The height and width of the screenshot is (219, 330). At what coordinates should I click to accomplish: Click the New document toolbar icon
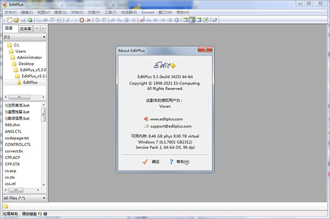point(9,20)
